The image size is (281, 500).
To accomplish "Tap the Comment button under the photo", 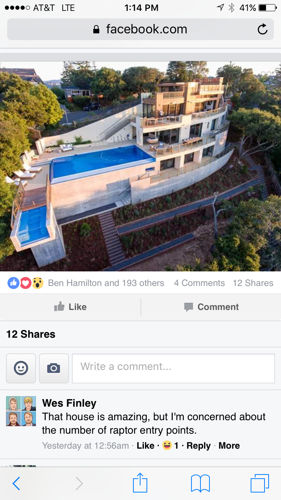I will (211, 307).
